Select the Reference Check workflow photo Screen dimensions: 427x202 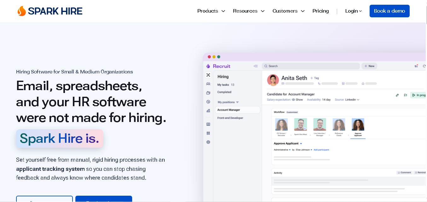(339, 124)
